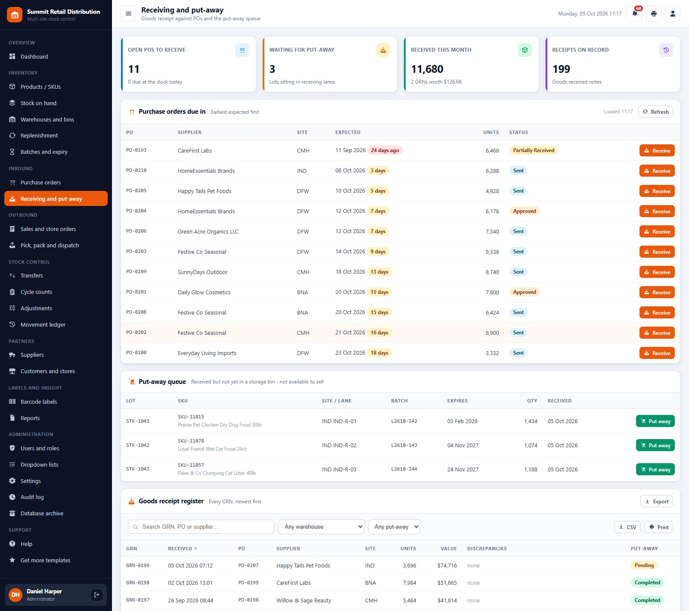Click PO-0202 Festive Co Seasonal row
The image size is (689, 611).
pos(400,333)
